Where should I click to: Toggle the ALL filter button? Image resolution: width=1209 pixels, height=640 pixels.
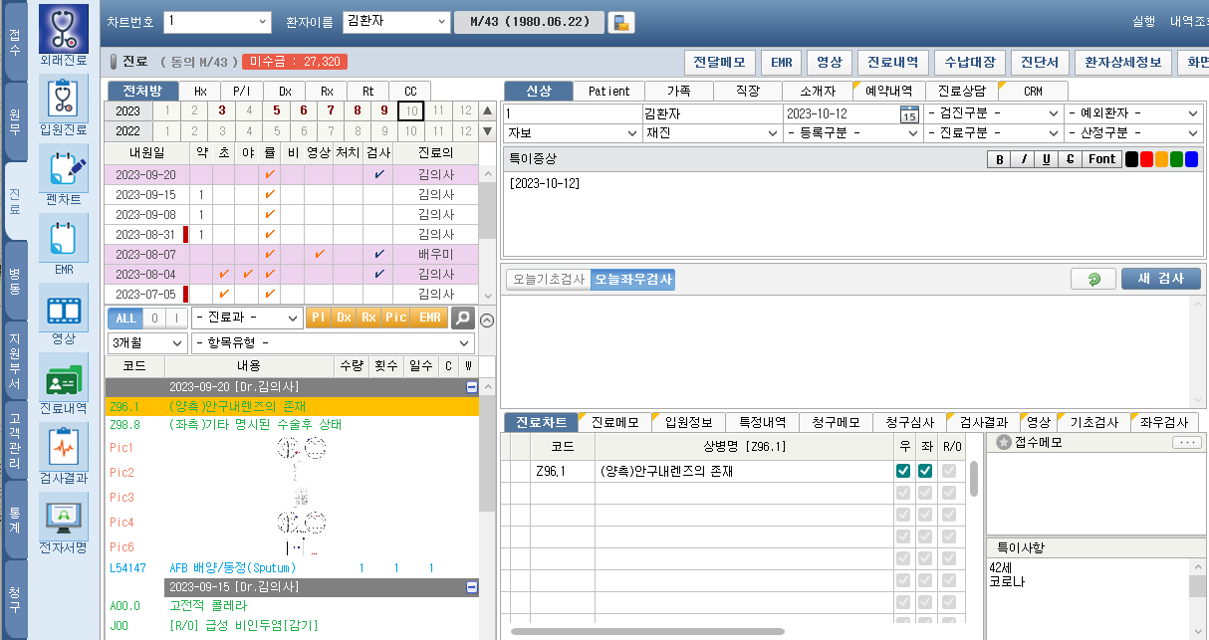click(125, 318)
